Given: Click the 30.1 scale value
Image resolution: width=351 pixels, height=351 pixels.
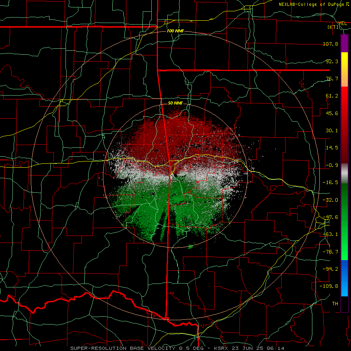Looking at the screenshot, I should [x=332, y=131].
